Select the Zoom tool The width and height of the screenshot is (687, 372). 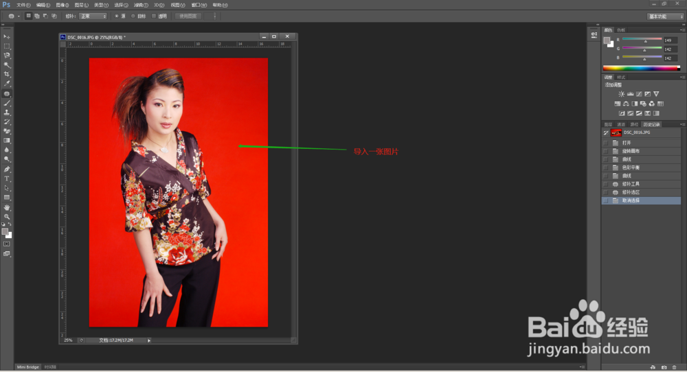(7, 217)
